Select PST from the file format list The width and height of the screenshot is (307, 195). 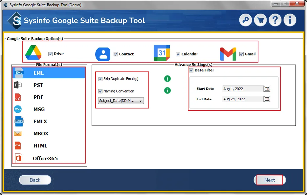[x=38, y=85]
